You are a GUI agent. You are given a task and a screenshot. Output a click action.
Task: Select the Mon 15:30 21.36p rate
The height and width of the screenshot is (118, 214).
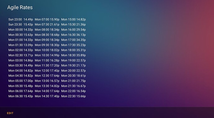coord(74,24)
